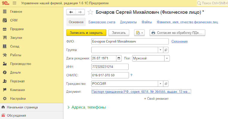Screen dimensions: 228x119
Task: Add to favorites with the star icon
Action: [x=90, y=12]
